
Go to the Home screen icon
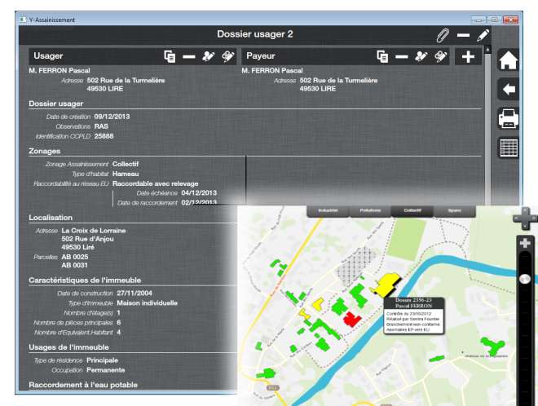point(509,61)
